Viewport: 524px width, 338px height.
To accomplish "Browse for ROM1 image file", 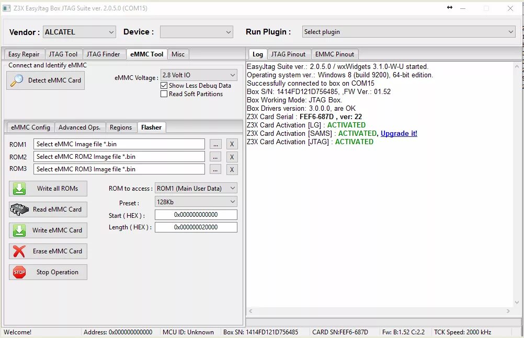I will click(x=215, y=144).
